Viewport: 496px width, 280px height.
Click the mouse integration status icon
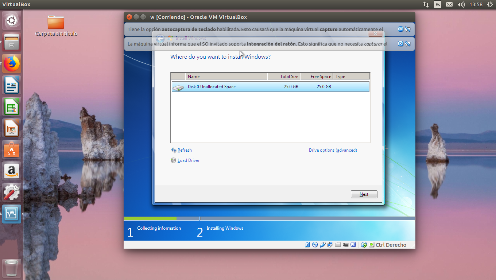click(x=364, y=245)
